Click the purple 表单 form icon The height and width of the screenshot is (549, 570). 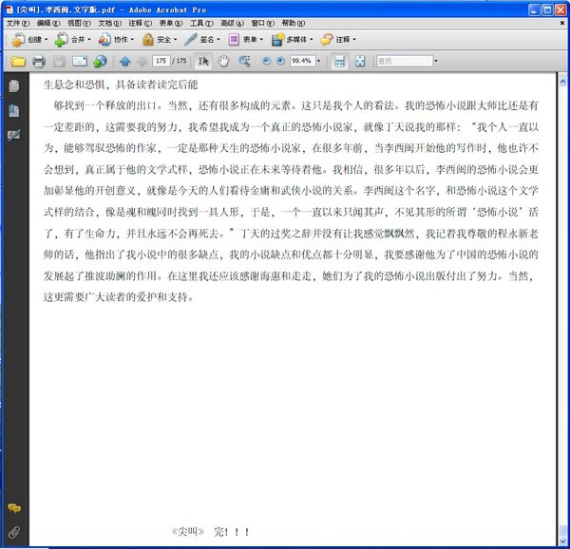tap(234, 40)
